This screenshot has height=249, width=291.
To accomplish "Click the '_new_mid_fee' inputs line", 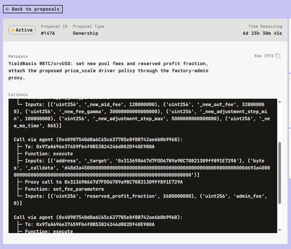I will tap(142, 115).
